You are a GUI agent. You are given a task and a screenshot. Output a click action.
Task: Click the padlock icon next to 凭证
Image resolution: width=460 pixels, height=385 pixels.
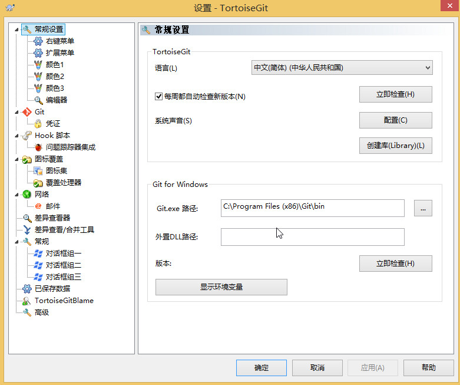tap(38, 124)
